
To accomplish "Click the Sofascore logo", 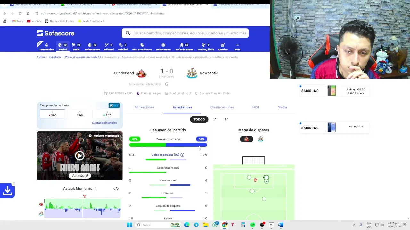I will (x=56, y=33).
